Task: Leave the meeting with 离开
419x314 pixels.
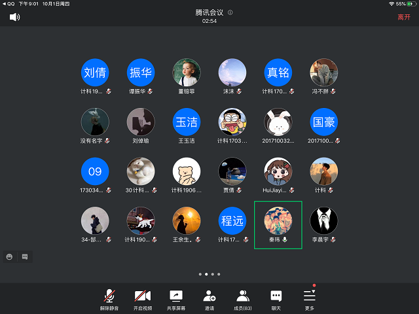Action: pyautogui.click(x=404, y=17)
